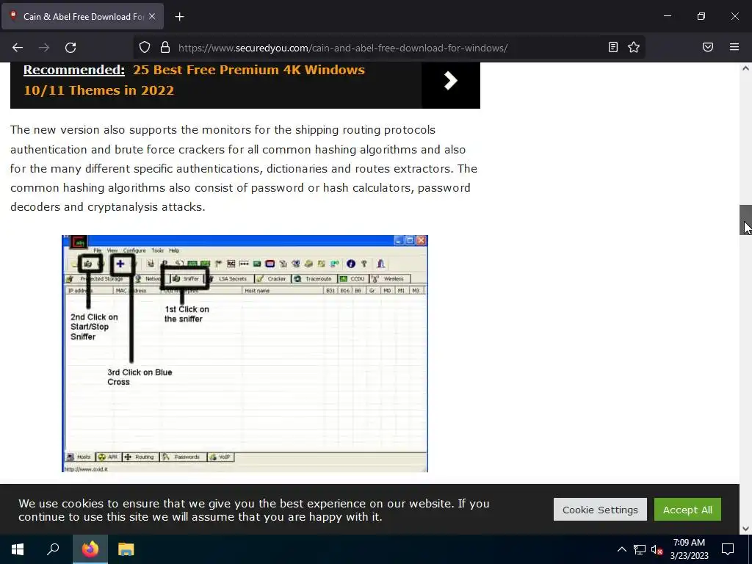Open Windows taskbar search
This screenshot has height=564, width=752.
53,549
